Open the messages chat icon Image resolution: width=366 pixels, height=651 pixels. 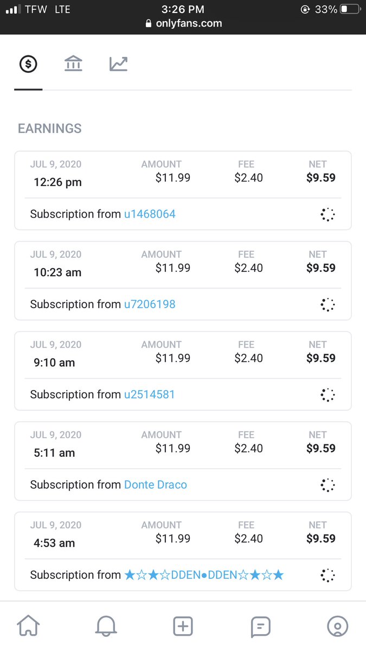click(x=260, y=627)
